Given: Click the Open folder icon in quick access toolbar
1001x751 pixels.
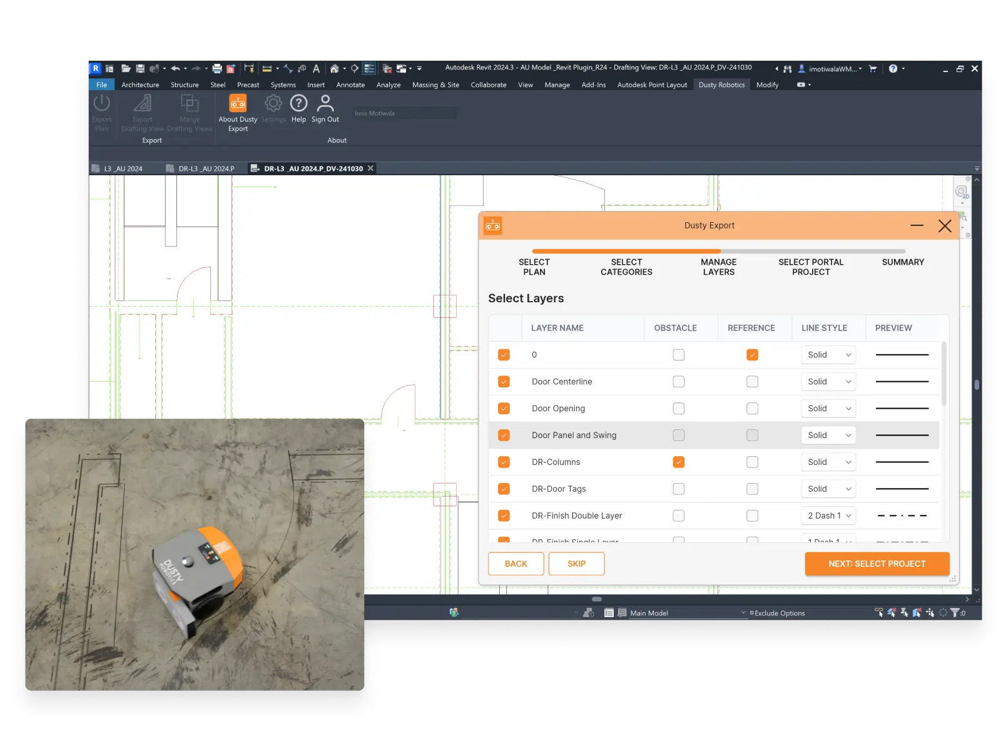Looking at the screenshot, I should pos(126,69).
